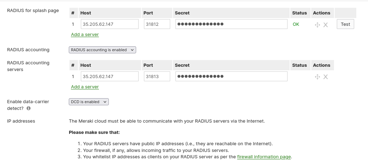
Task: Click move handle for splash RADIUS server
Action: pyautogui.click(x=317, y=25)
